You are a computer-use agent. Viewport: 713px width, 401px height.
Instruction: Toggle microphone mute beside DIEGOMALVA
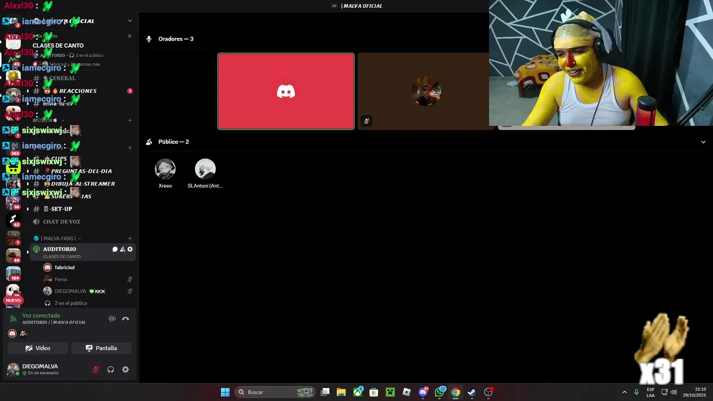tap(96, 369)
